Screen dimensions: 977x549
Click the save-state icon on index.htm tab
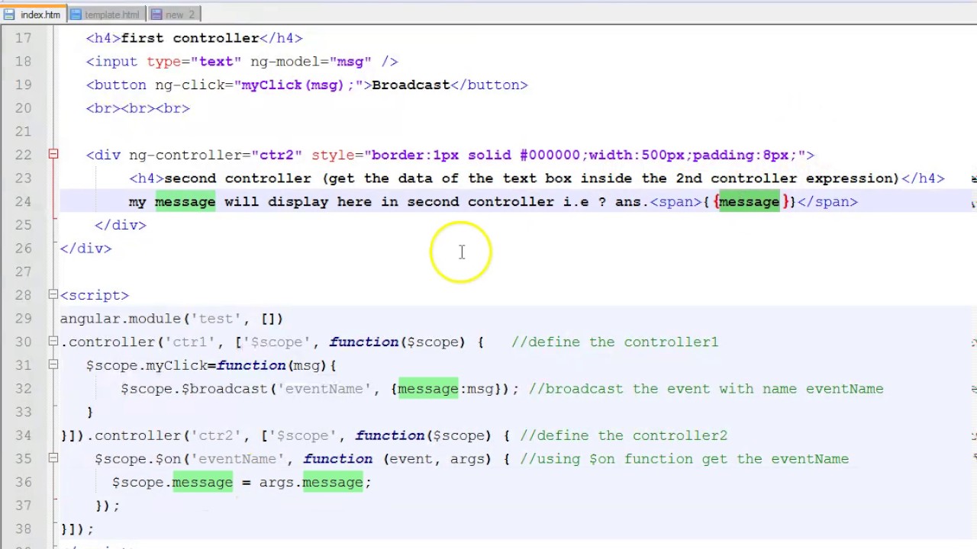(x=9, y=14)
